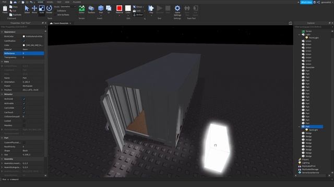Image resolution: width=334 pixels, height=187 pixels.
Task: Collapse the Behavior property section
Action: pyautogui.click(x=2, y=94)
